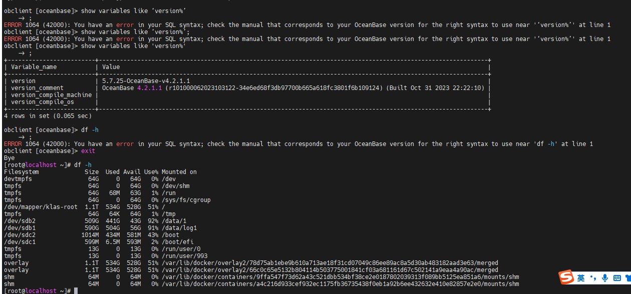This screenshot has height=294, width=631.
Task: Open the Sogou soft keyboard icon
Action: click(x=617, y=278)
